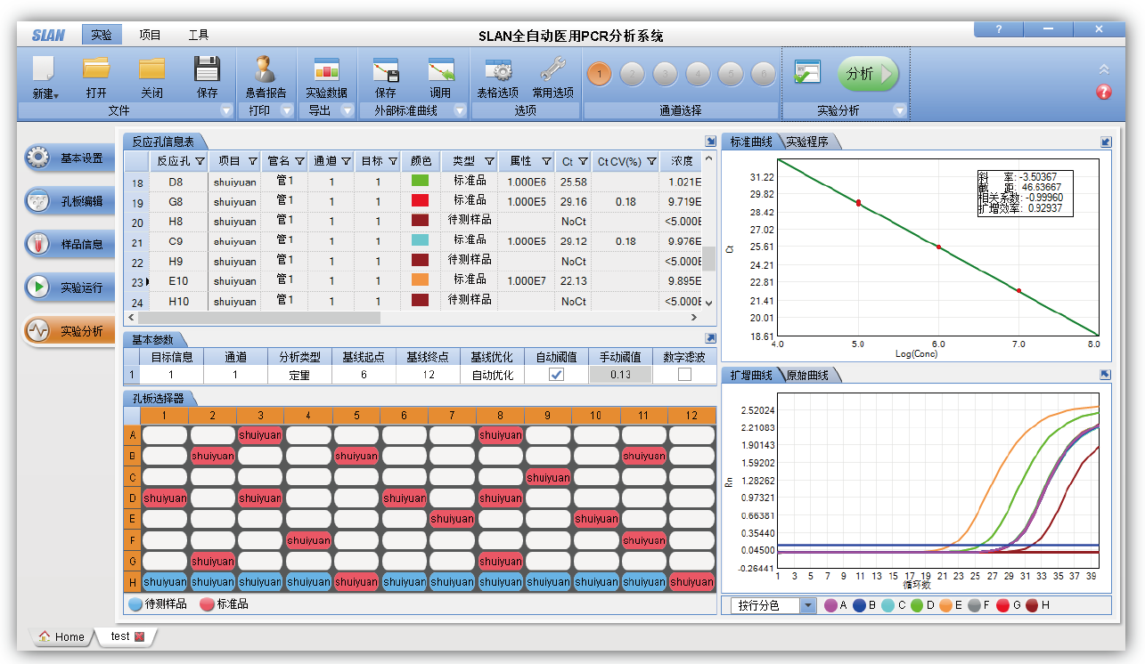Click the 打开 open folder icon

[96, 69]
